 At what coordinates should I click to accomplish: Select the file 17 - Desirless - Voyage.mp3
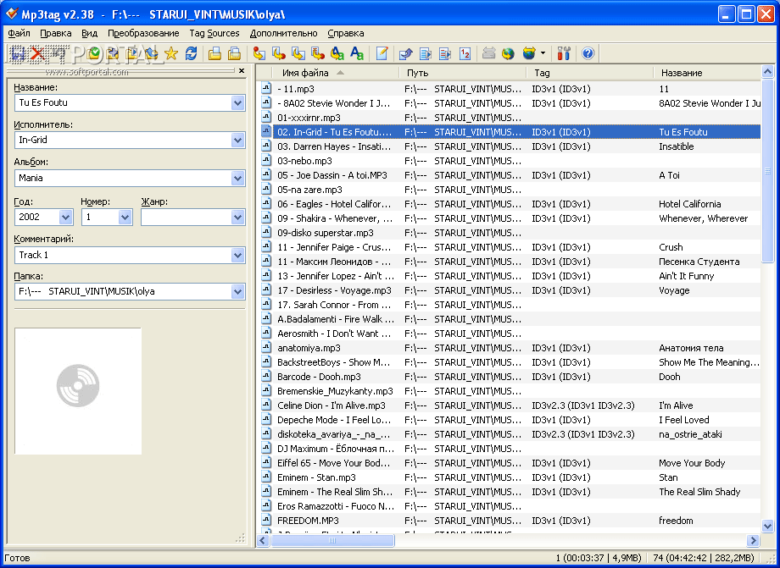(x=334, y=290)
